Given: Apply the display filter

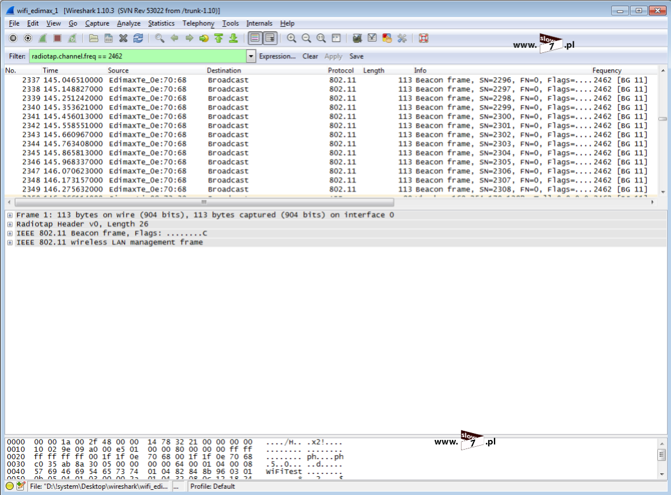Looking at the screenshot, I should [333, 56].
